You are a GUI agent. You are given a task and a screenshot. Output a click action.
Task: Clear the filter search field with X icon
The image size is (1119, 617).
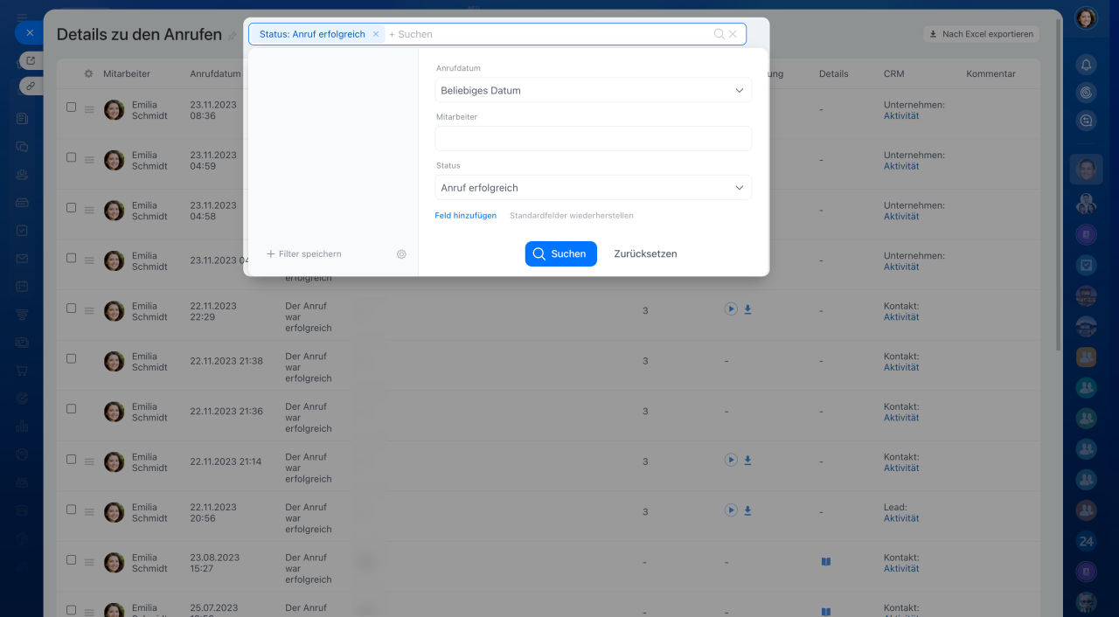pyautogui.click(x=733, y=34)
